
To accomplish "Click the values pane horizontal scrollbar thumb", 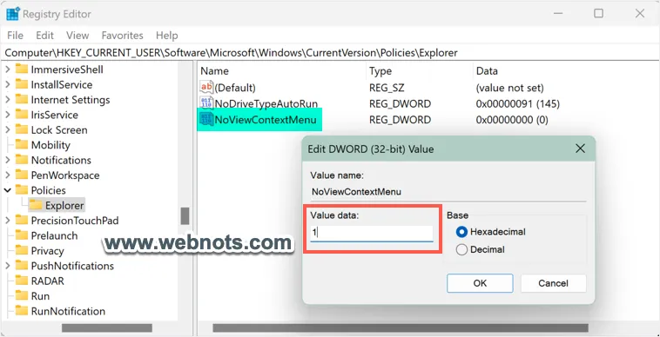I will [x=401, y=327].
